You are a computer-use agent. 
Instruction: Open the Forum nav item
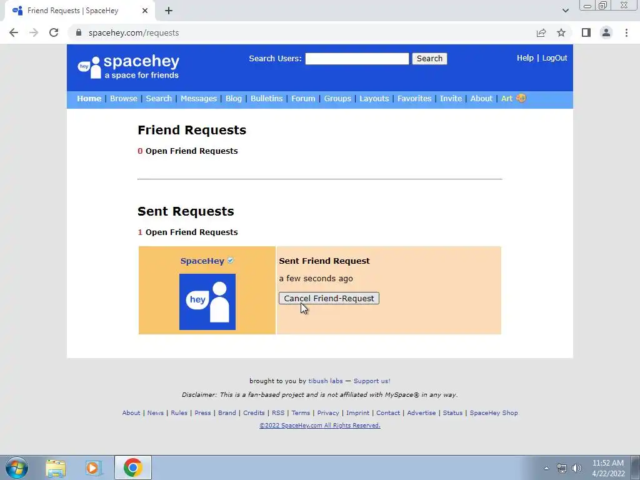click(303, 98)
